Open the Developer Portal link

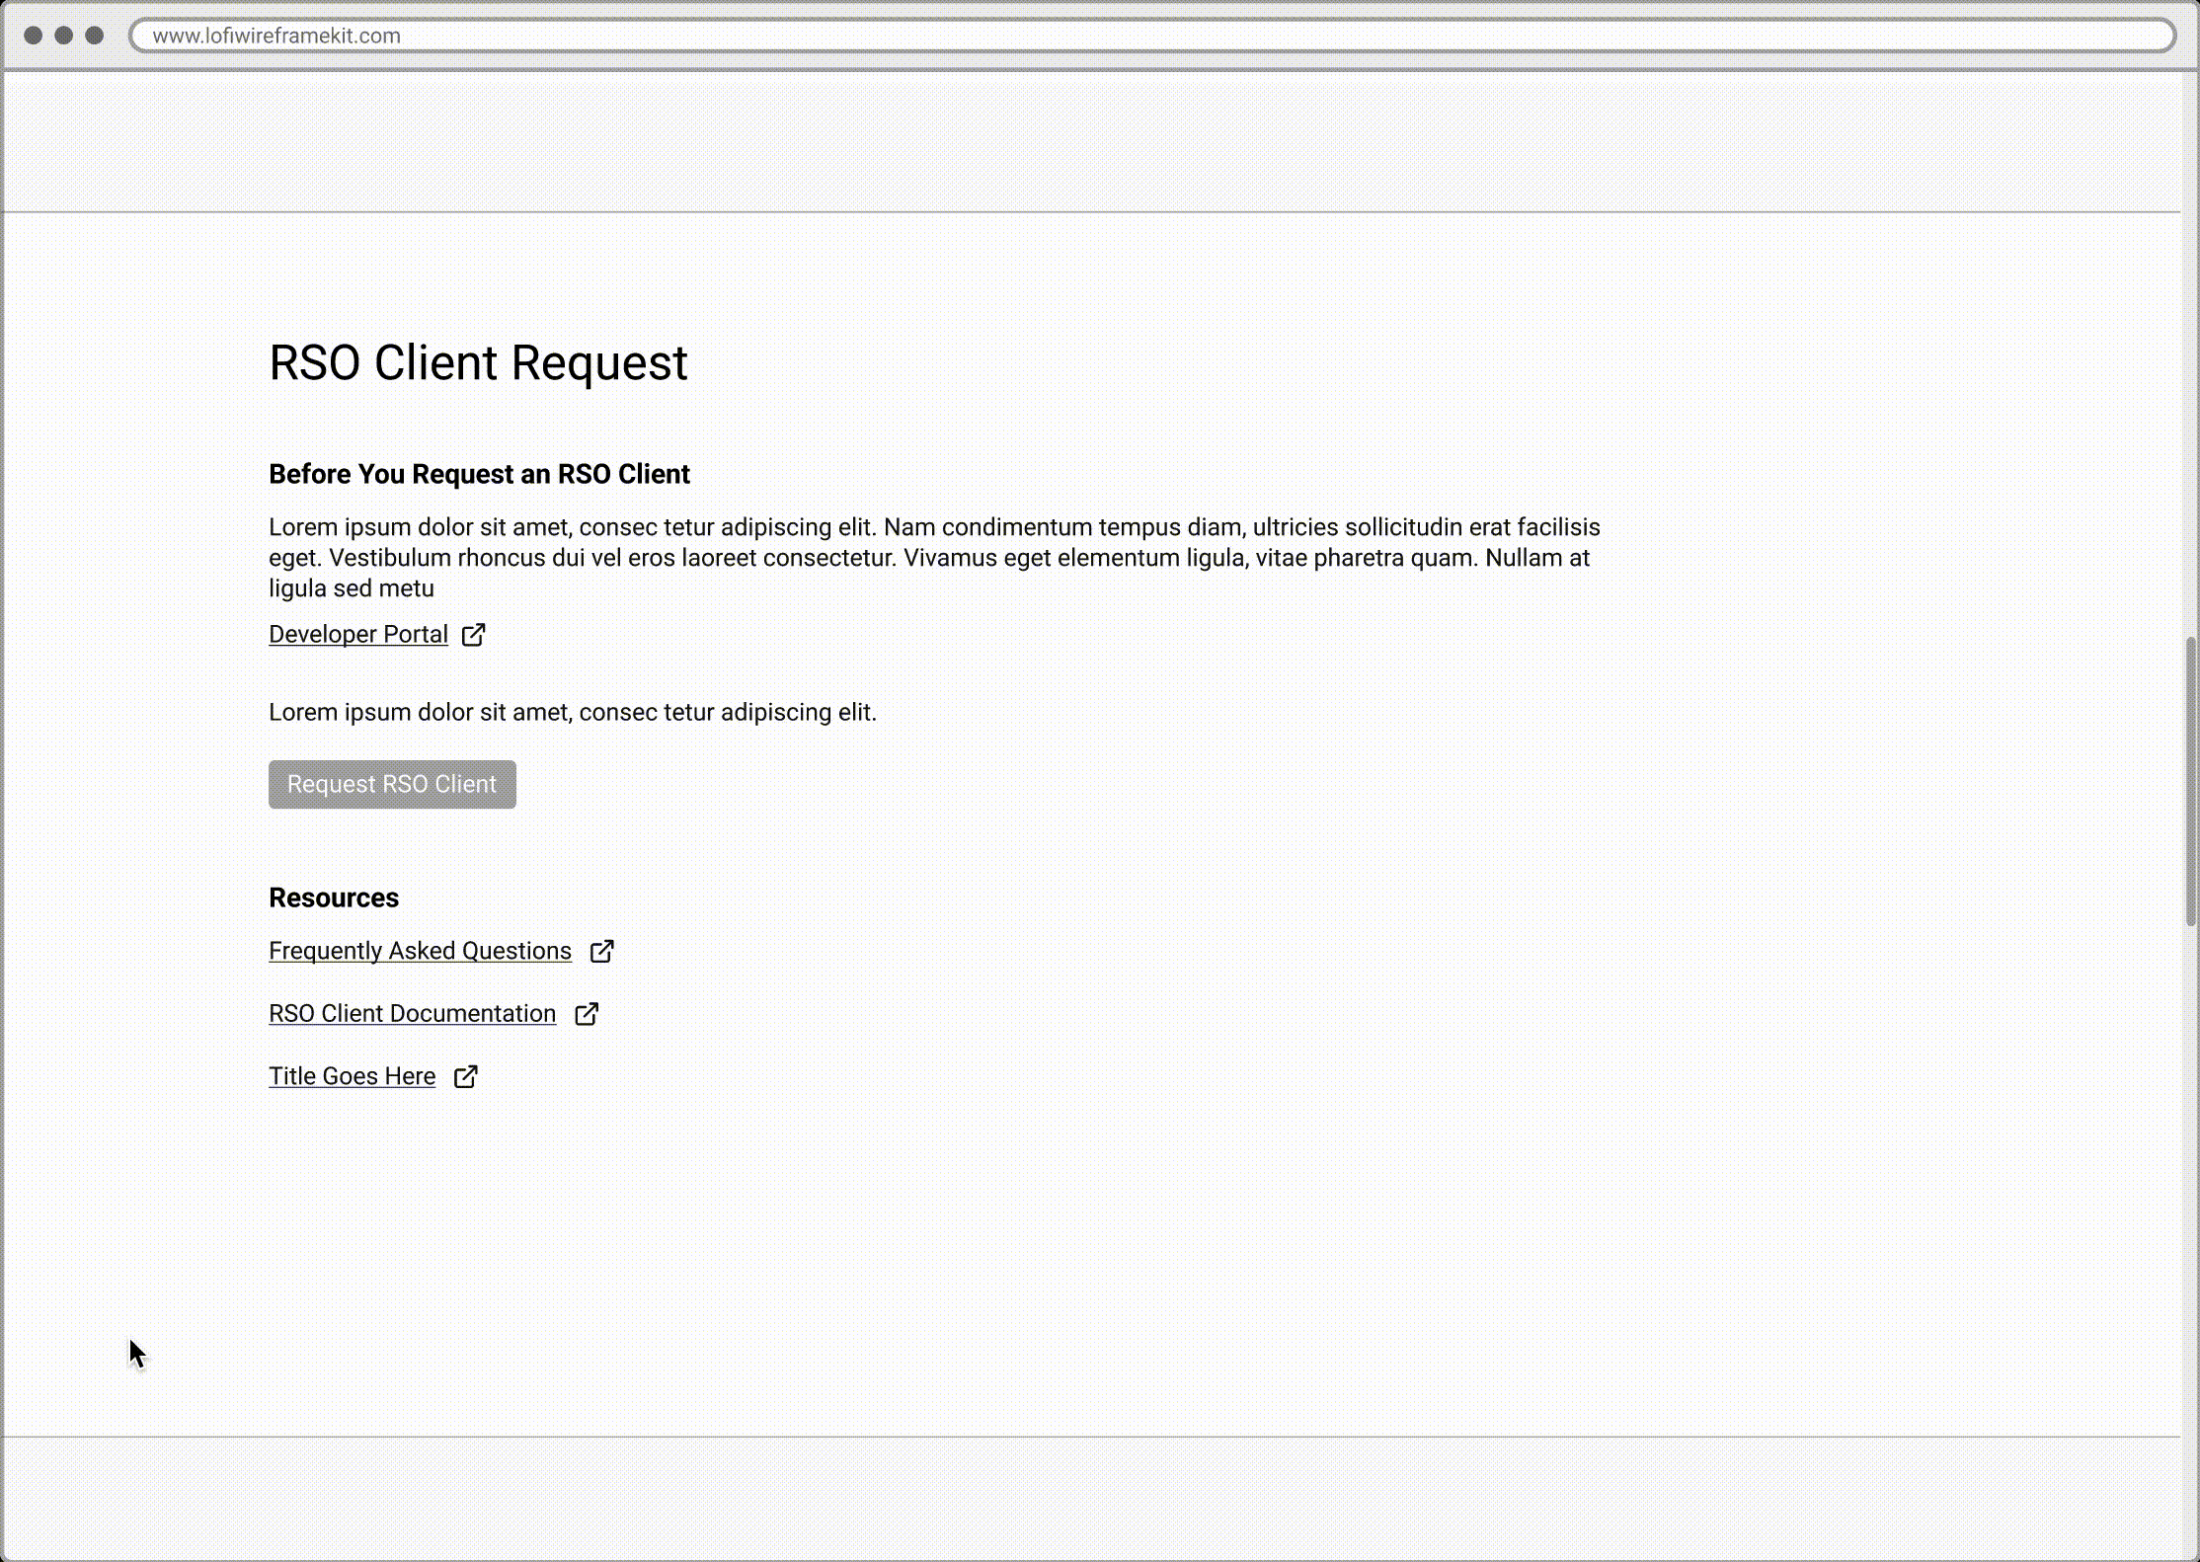tap(358, 634)
